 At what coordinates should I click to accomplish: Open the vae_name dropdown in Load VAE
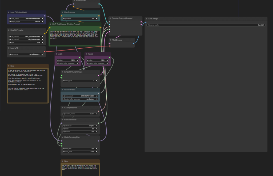26,54
